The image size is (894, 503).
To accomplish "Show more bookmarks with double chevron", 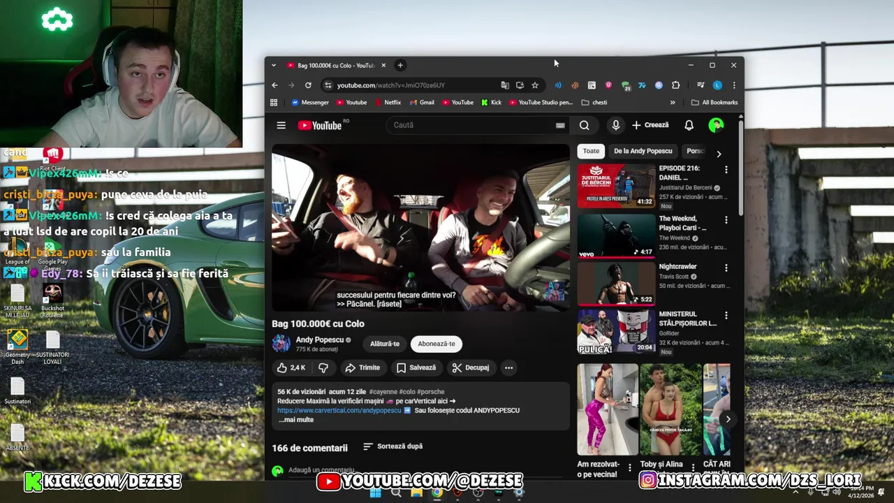I will tap(673, 103).
